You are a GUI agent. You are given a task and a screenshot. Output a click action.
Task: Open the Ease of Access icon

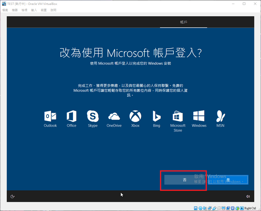click(13, 196)
